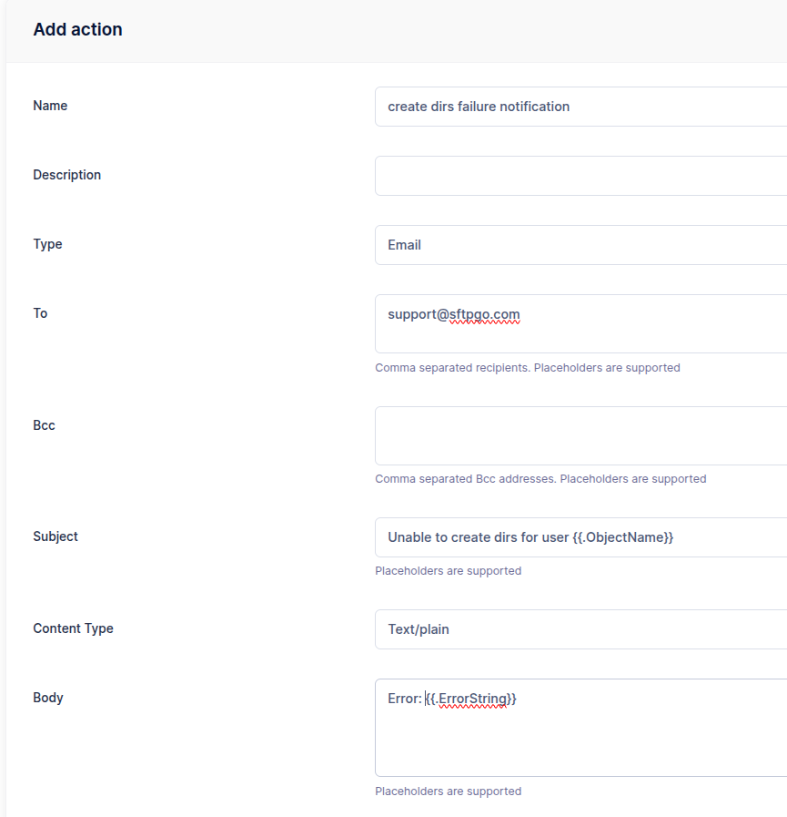The height and width of the screenshot is (817, 787).
Task: Open the Type dropdown showing Email
Action: [580, 245]
